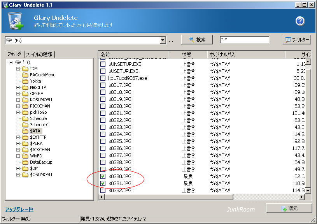Click the WinFD folder icon
The image size is (317, 224).
click(x=25, y=156)
